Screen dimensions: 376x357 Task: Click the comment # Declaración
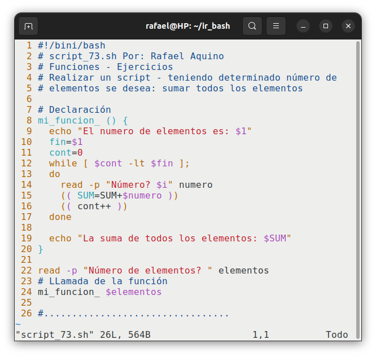(75, 110)
